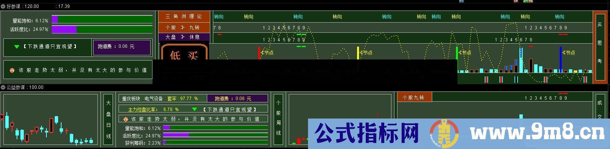Click the 重庆板块 sector label
The width and height of the screenshot is (610, 149).
click(x=131, y=99)
